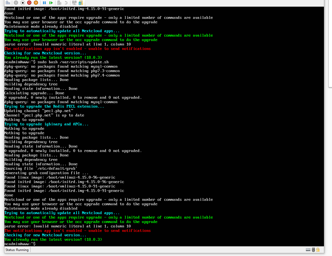Click the red power-off icon
The width and height of the screenshot is (332, 256).
click(x=29, y=3)
